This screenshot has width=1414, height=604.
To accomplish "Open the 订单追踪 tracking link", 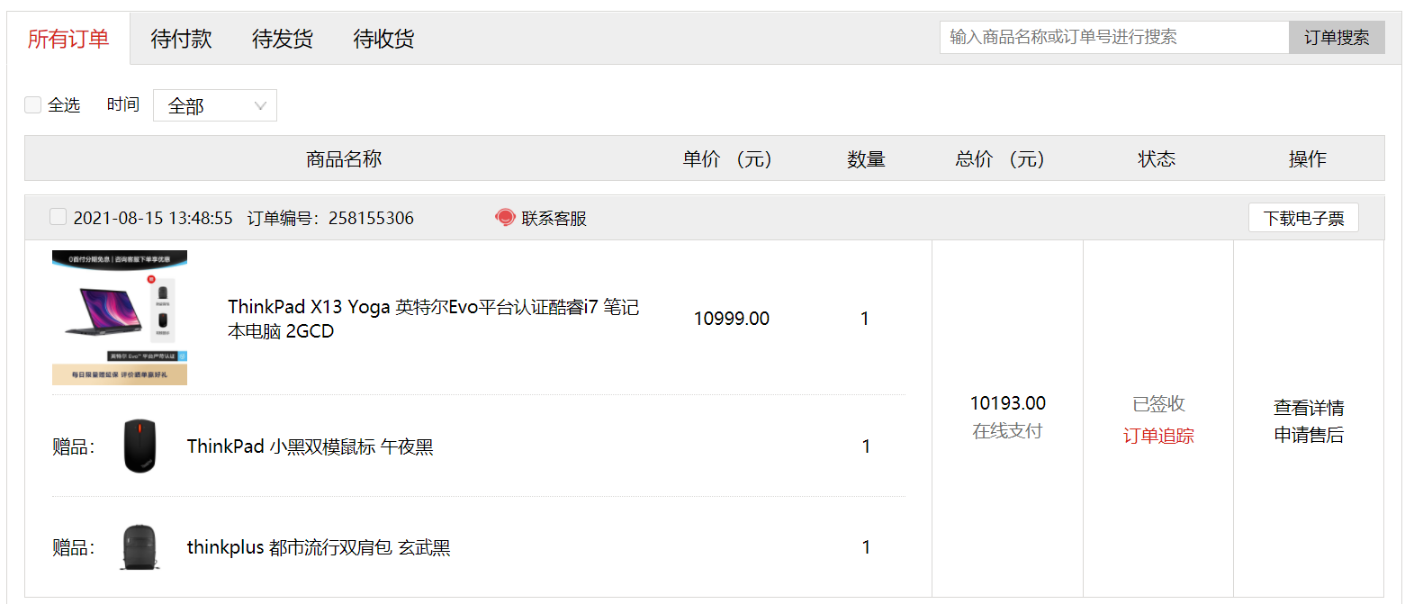I will 1158,436.
